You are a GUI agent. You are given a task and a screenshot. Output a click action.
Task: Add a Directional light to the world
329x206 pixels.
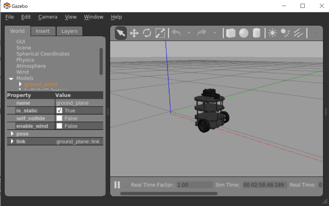(298, 33)
